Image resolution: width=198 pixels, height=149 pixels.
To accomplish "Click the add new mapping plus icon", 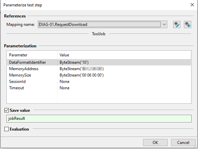I will [188, 24].
